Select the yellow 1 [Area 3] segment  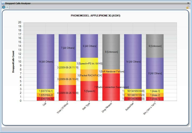coord(155,91)
